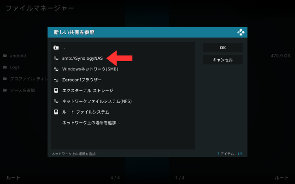Choose ネットワーク上の場所を追加... item
The width and height of the screenshot is (295, 184).
(91, 123)
